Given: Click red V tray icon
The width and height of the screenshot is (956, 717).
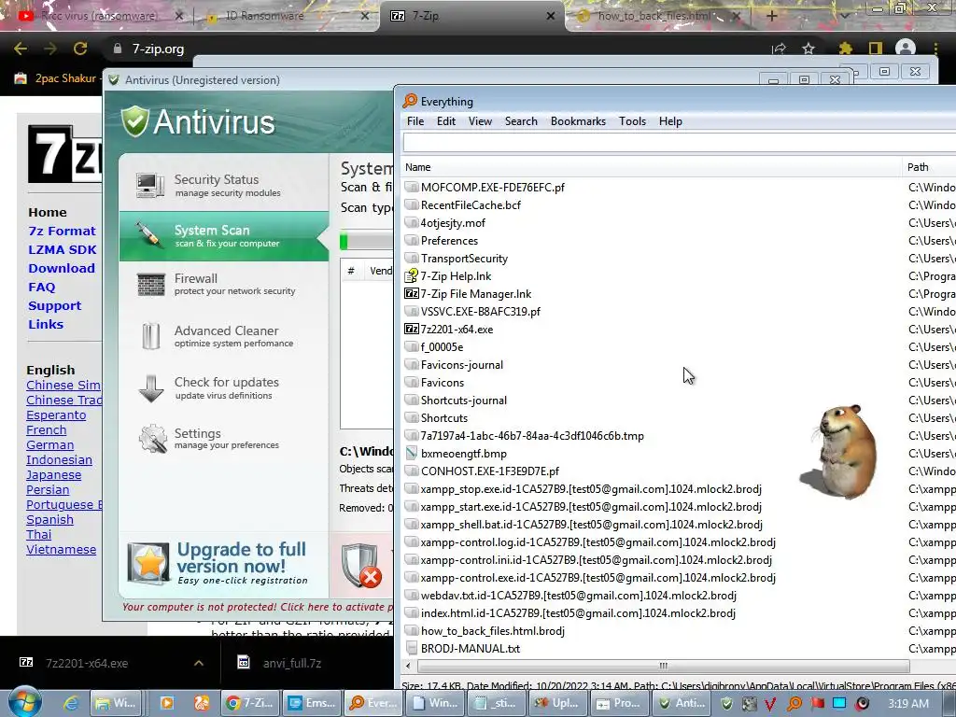Looking at the screenshot, I should (770, 704).
